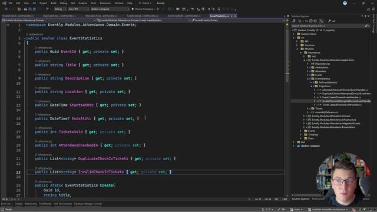Click the Solution Explorer show all files icon

click(x=315, y=21)
